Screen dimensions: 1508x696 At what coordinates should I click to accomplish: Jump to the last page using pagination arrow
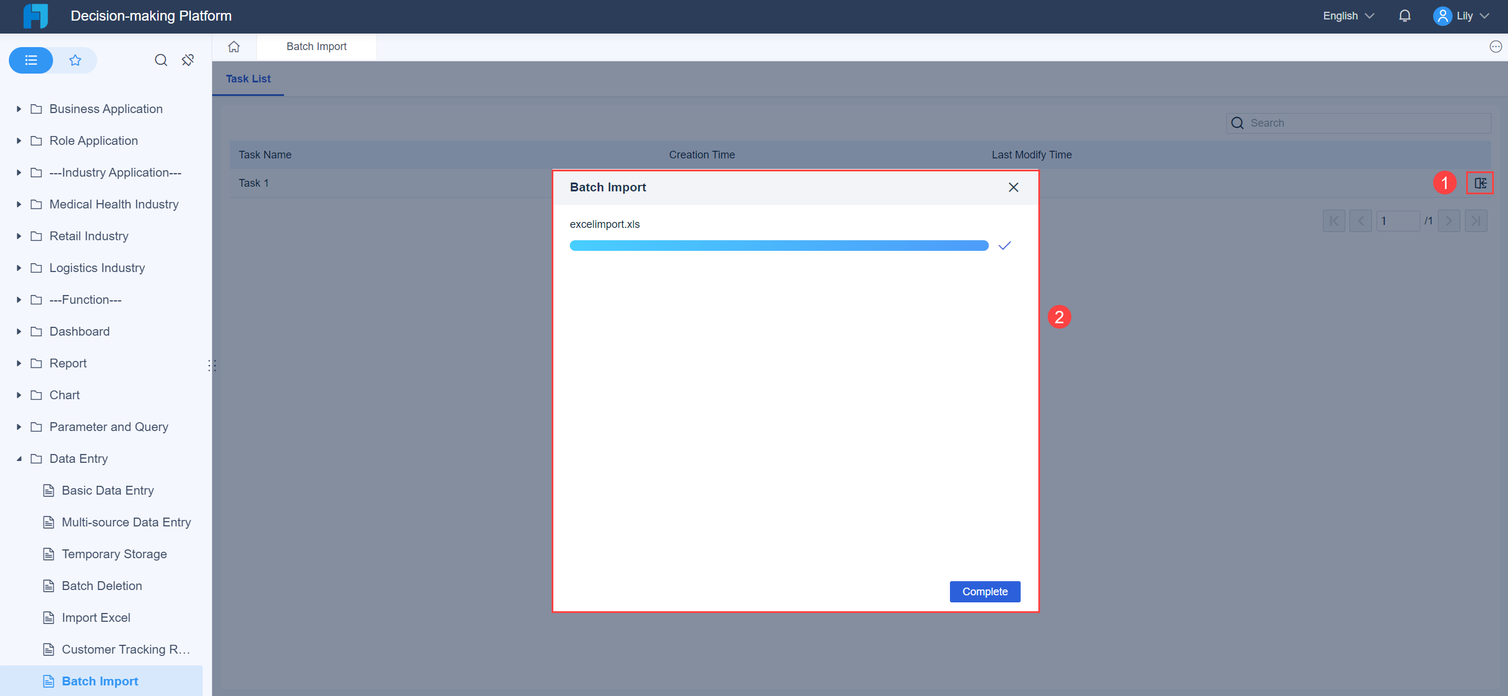1476,221
